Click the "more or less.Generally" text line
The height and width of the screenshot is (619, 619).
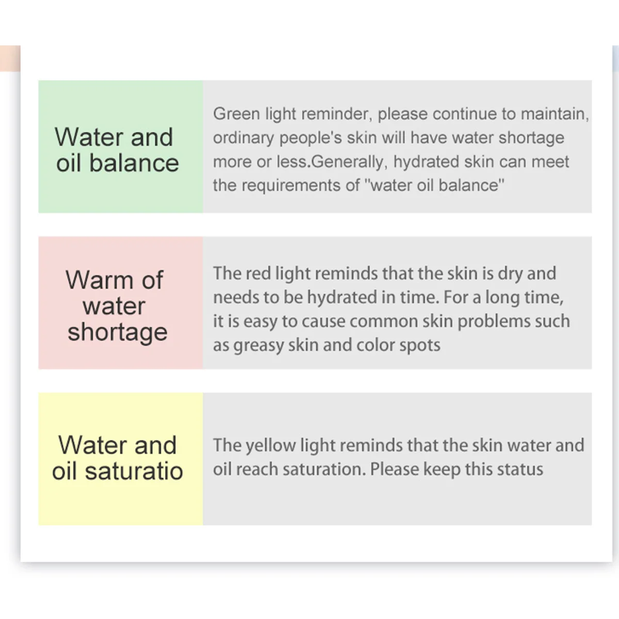click(x=391, y=161)
